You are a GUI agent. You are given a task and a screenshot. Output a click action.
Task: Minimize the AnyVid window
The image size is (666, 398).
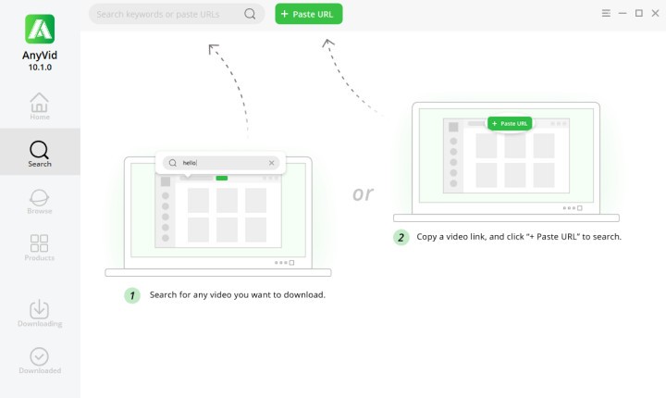coord(623,14)
